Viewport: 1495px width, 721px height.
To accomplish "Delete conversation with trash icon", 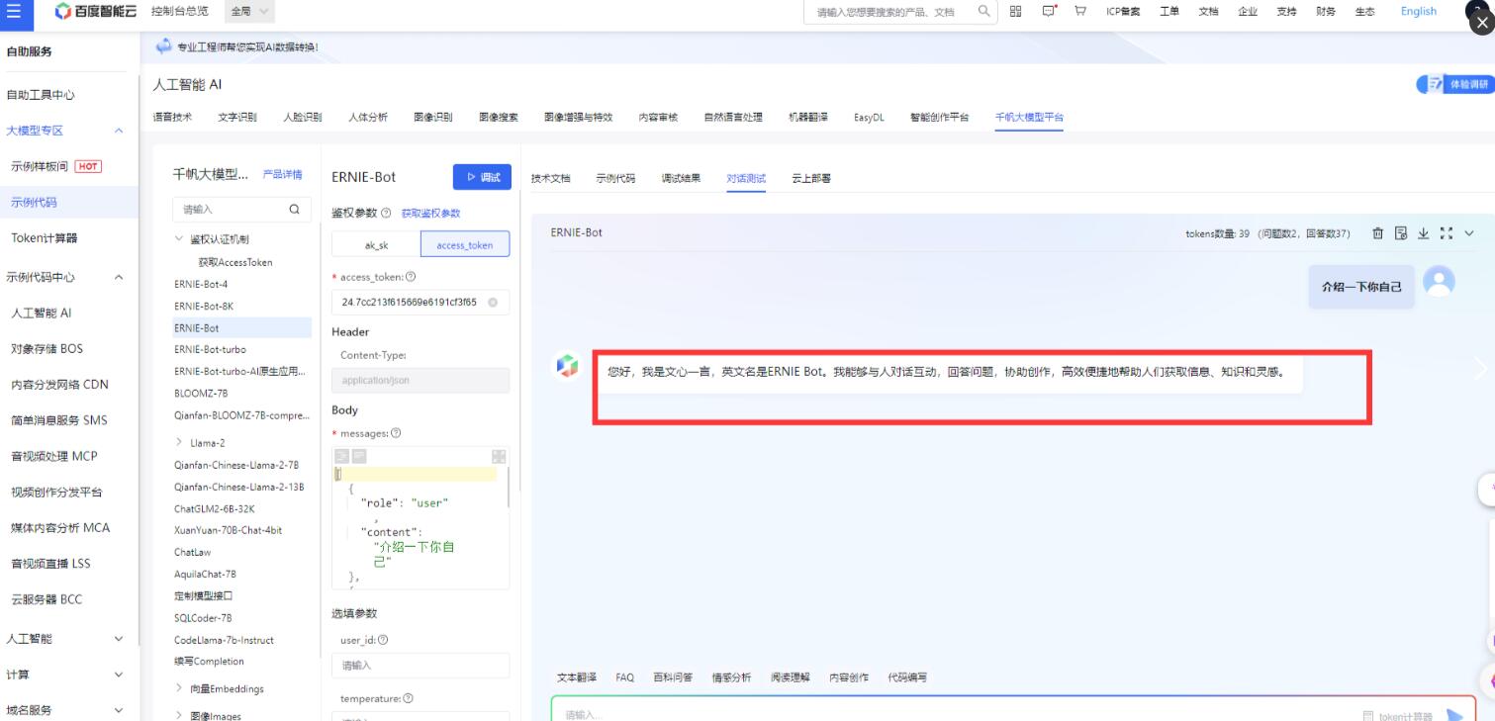I will (1377, 233).
